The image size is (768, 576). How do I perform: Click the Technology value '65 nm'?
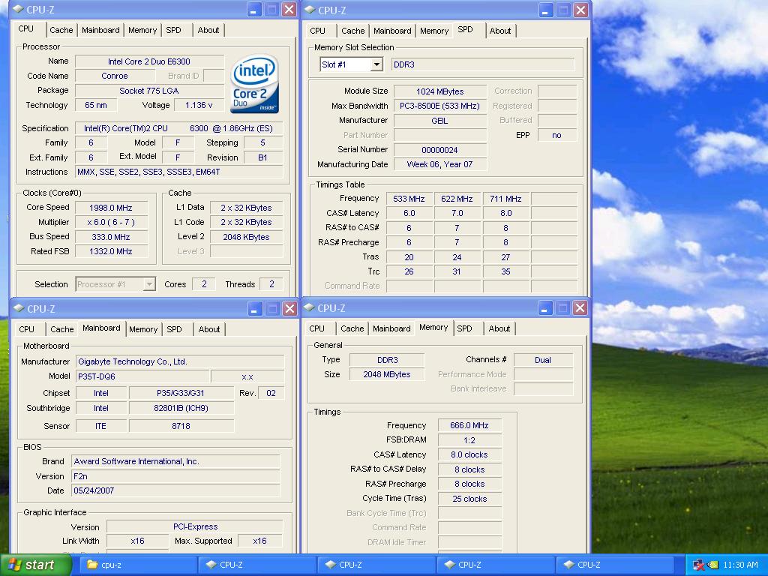pos(96,105)
